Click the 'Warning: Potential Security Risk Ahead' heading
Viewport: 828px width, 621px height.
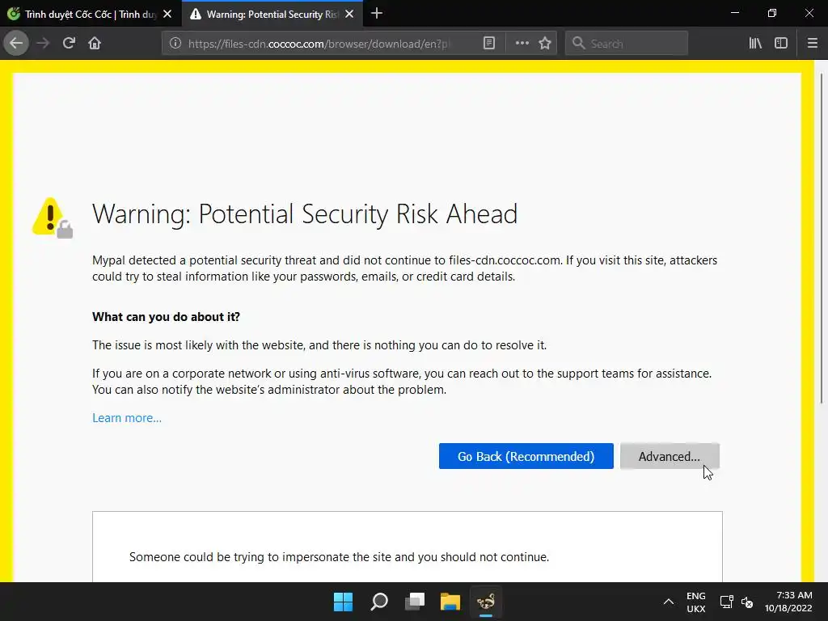(x=305, y=213)
